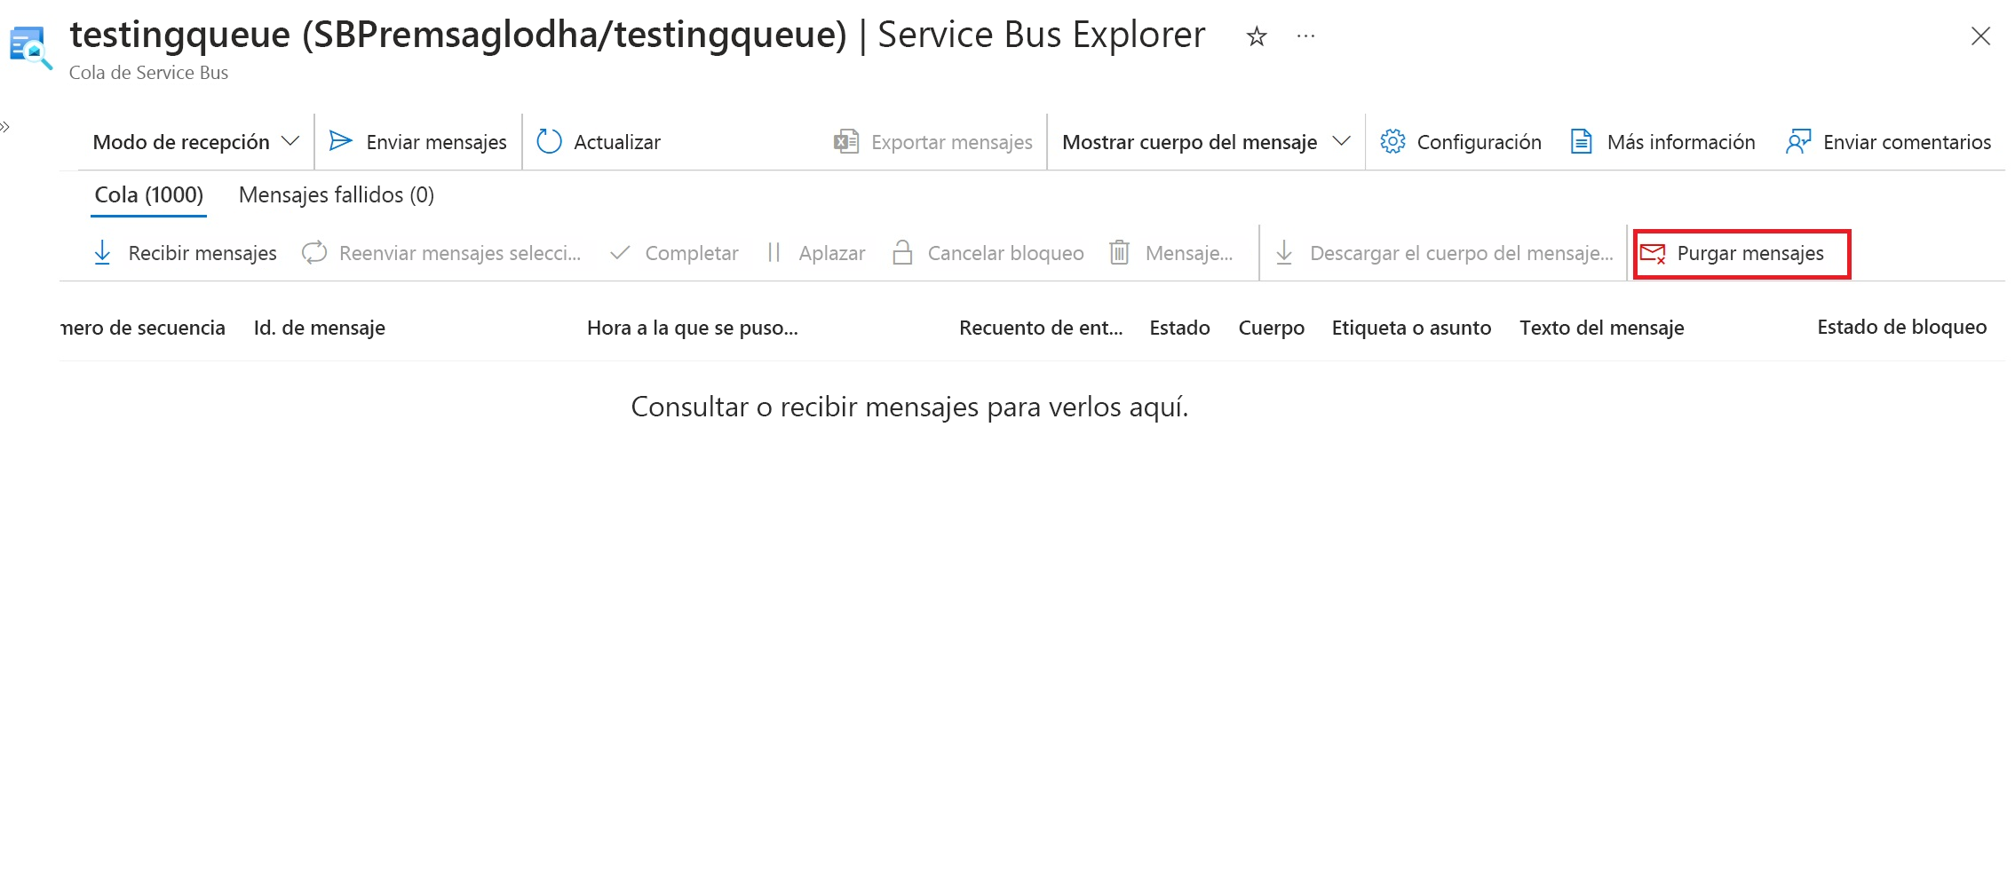This screenshot has width=2015, height=886.
Task: Expand the collapsed side menu chevrons
Action: 5,127
